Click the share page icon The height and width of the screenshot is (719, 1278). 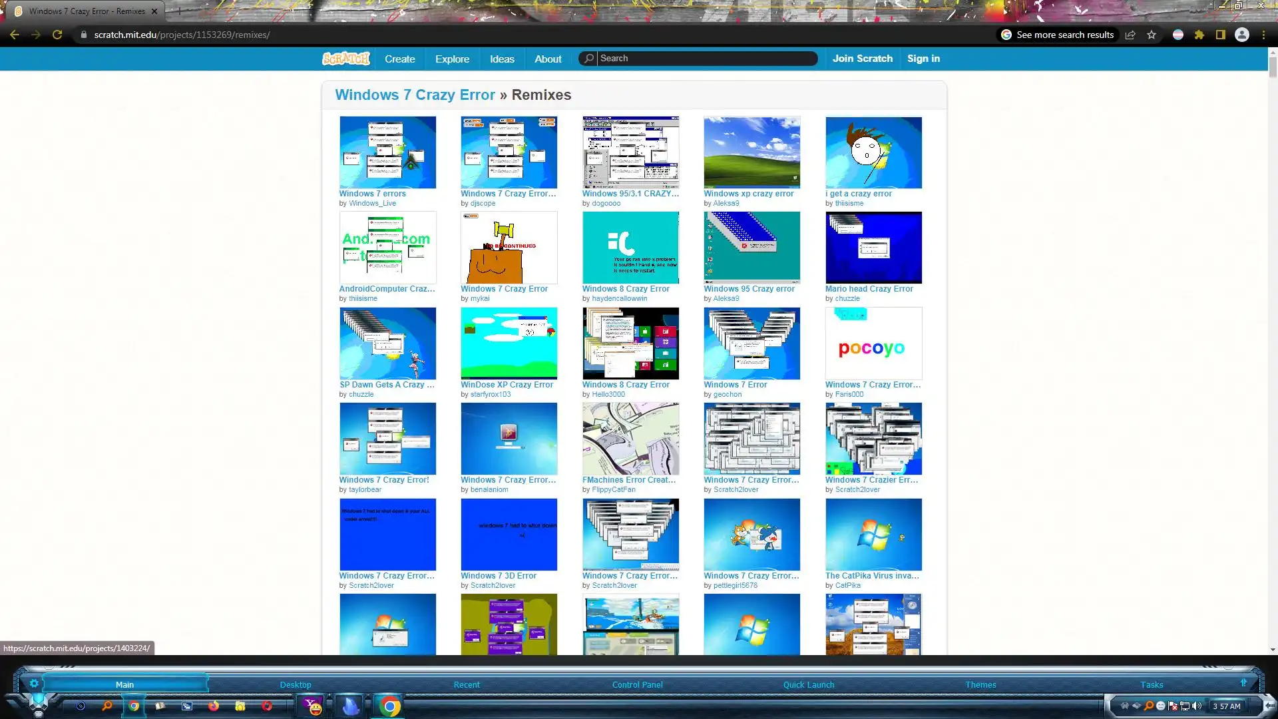(1130, 35)
